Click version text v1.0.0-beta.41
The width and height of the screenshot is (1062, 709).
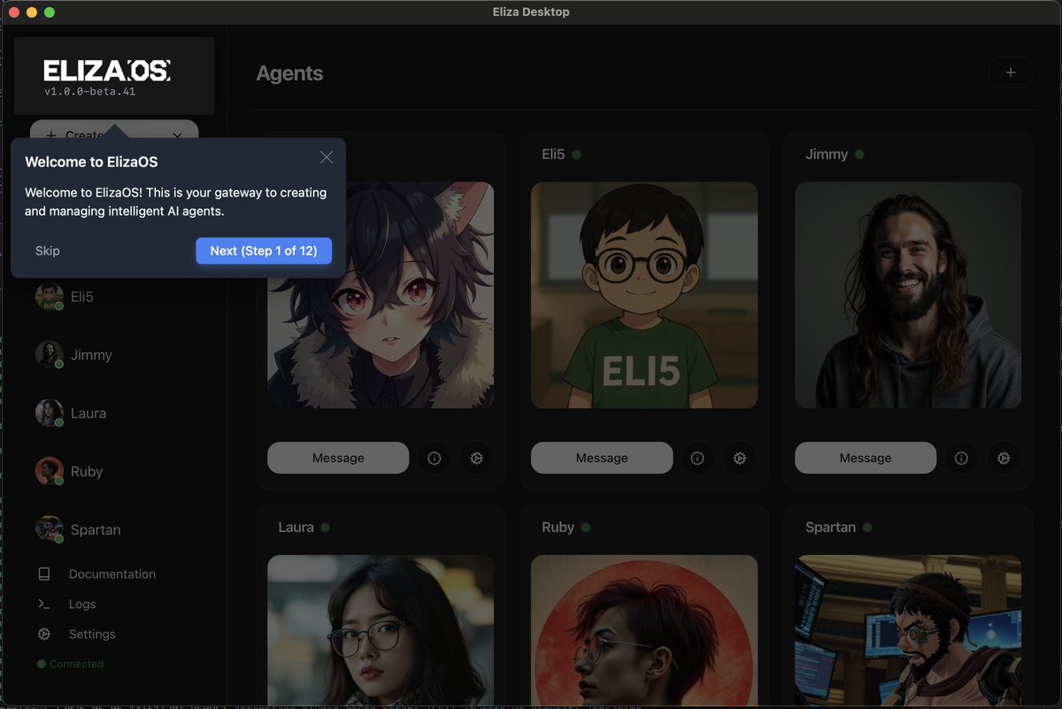(x=89, y=91)
